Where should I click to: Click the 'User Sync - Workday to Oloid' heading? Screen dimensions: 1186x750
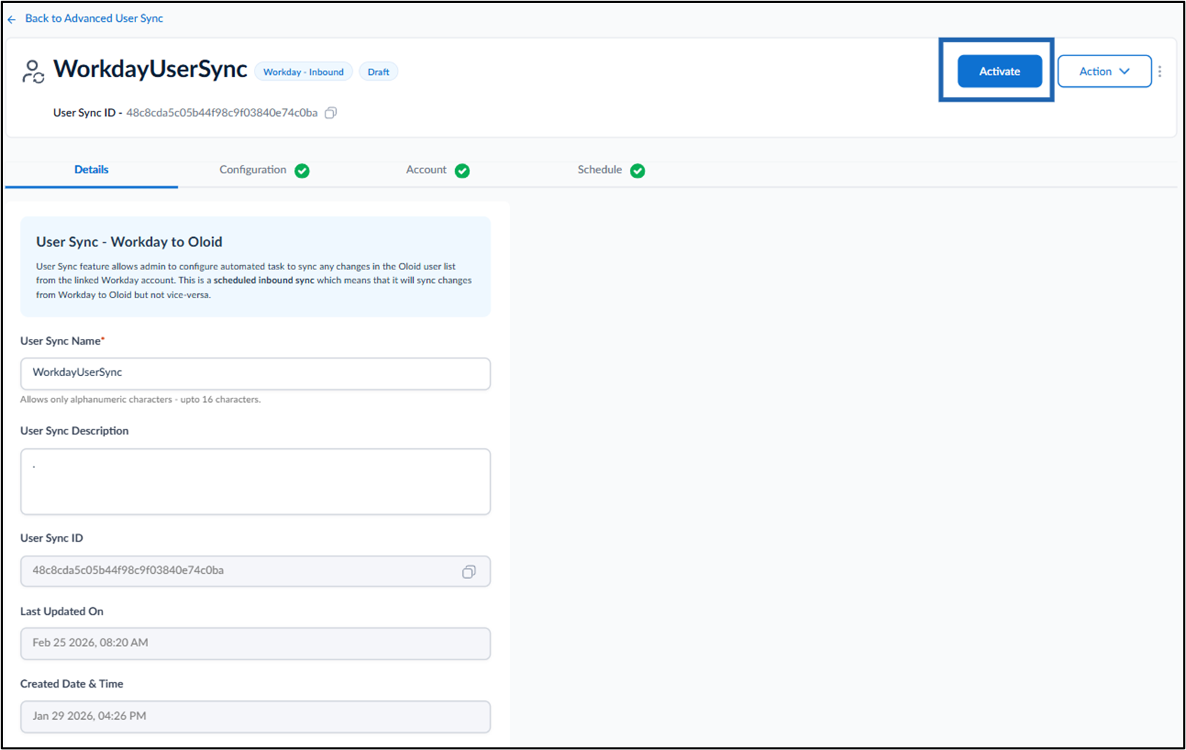(129, 242)
